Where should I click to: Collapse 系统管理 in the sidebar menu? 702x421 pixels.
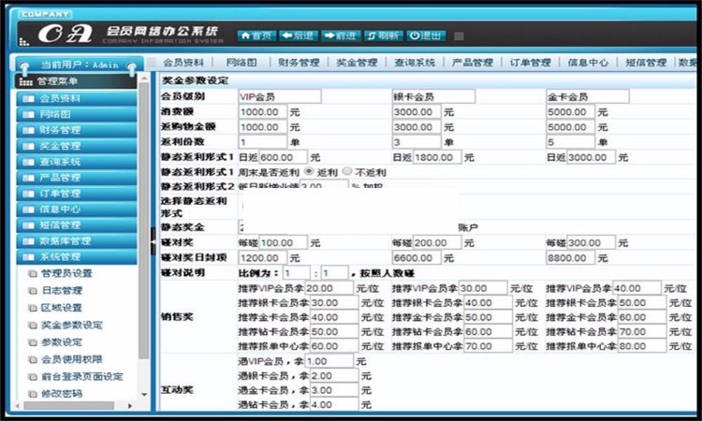pyautogui.click(x=77, y=256)
